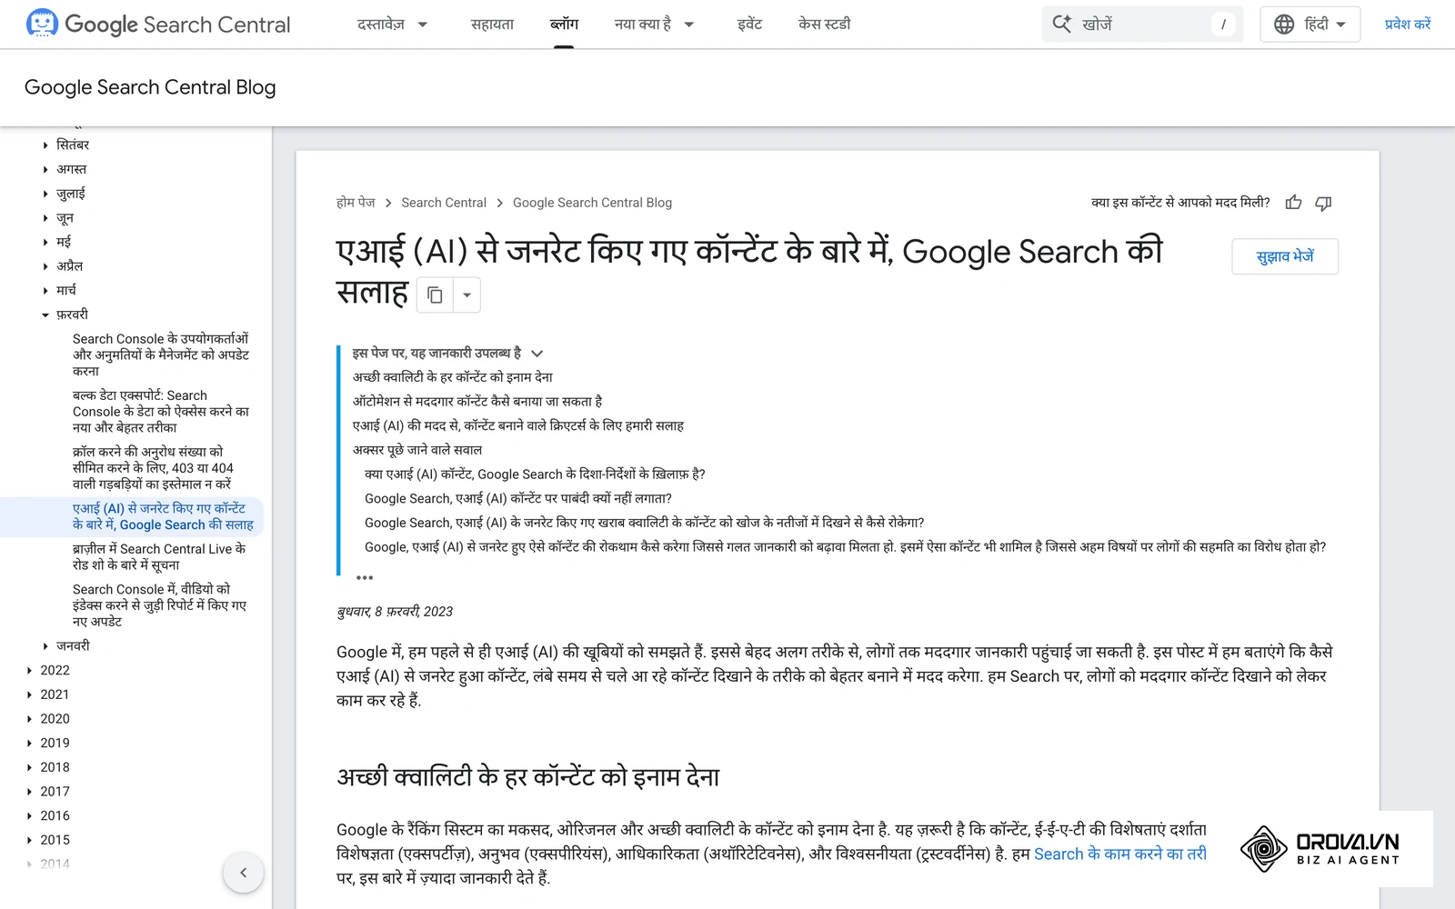Click the Search Central breadcrumb link

click(444, 203)
